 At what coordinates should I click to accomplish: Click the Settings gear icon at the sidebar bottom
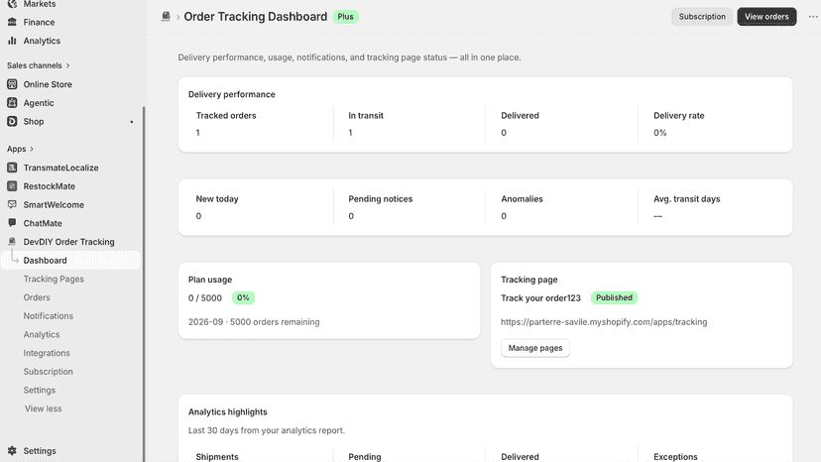(x=12, y=450)
